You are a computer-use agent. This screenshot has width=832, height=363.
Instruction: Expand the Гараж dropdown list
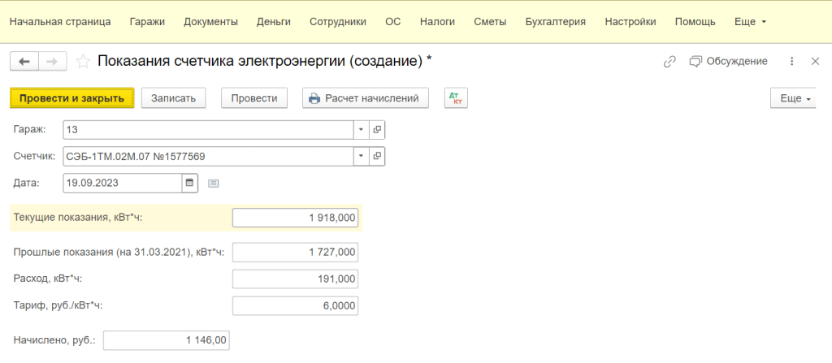(x=361, y=129)
